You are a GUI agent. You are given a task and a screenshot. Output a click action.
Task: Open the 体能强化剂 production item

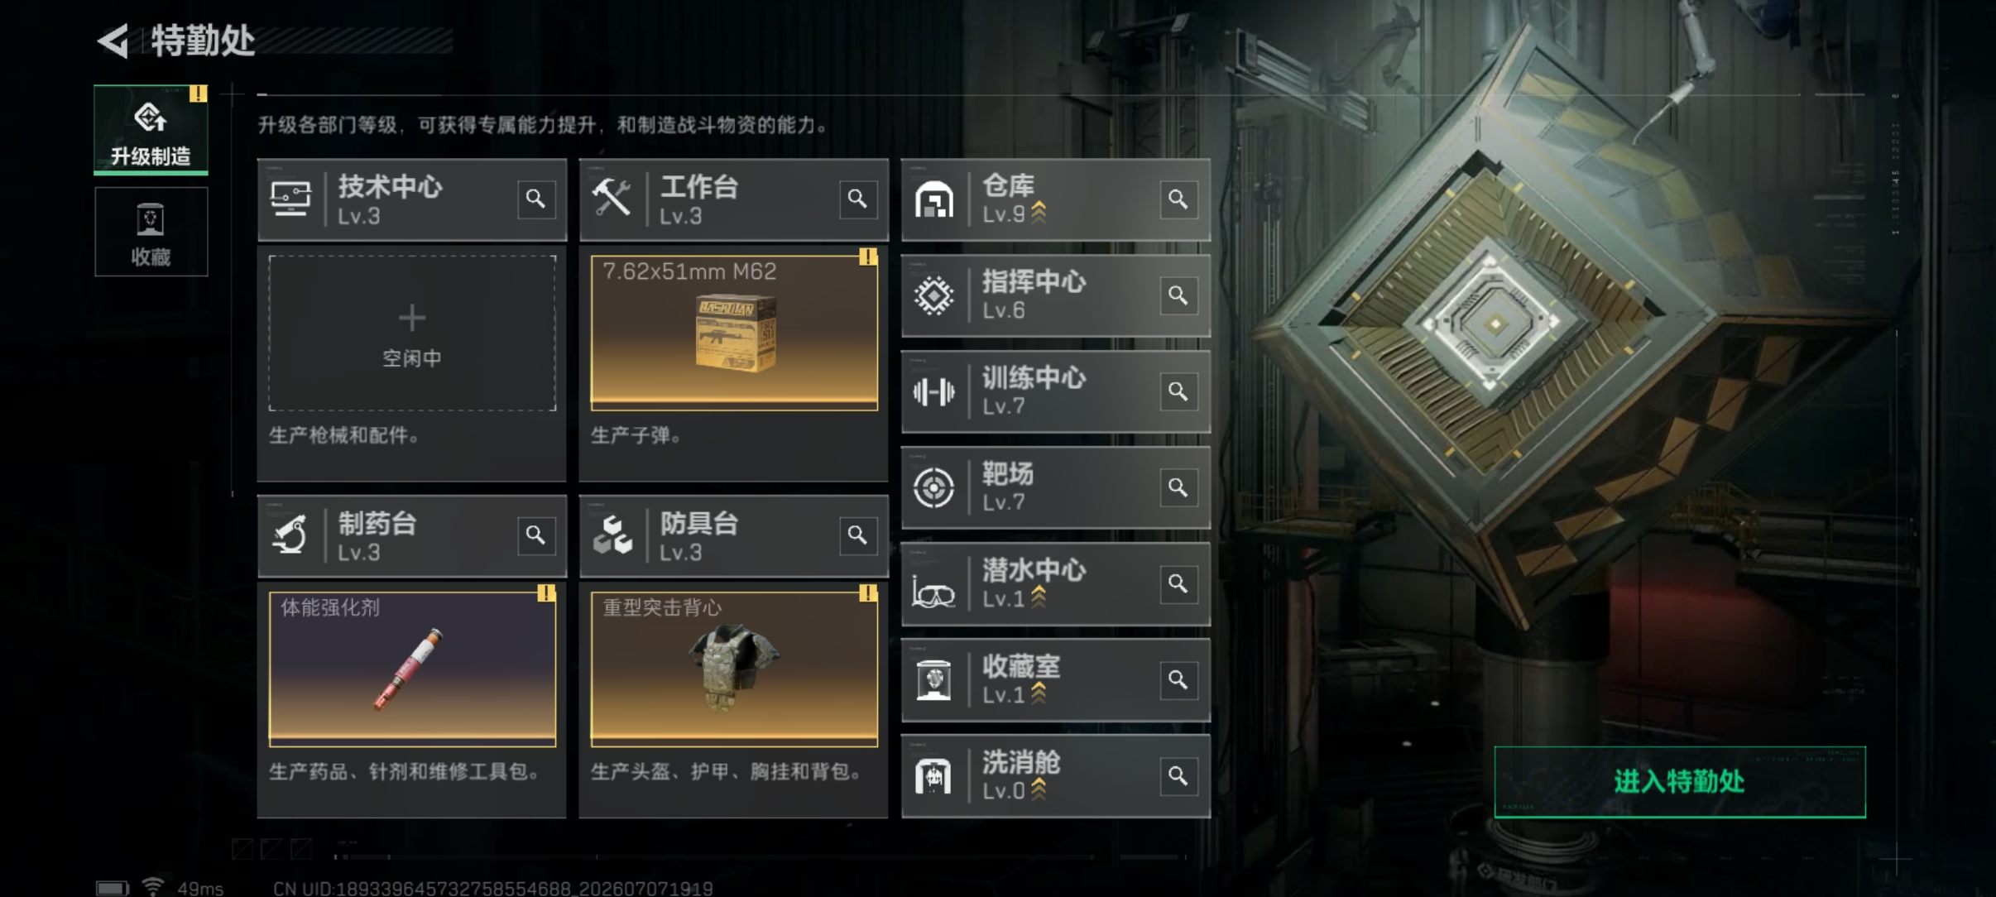412,669
